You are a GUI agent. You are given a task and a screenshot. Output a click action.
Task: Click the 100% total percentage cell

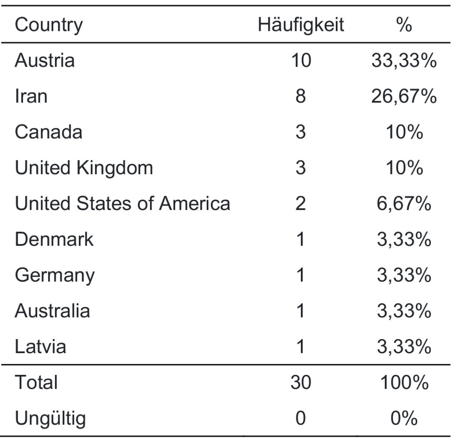[404, 382]
